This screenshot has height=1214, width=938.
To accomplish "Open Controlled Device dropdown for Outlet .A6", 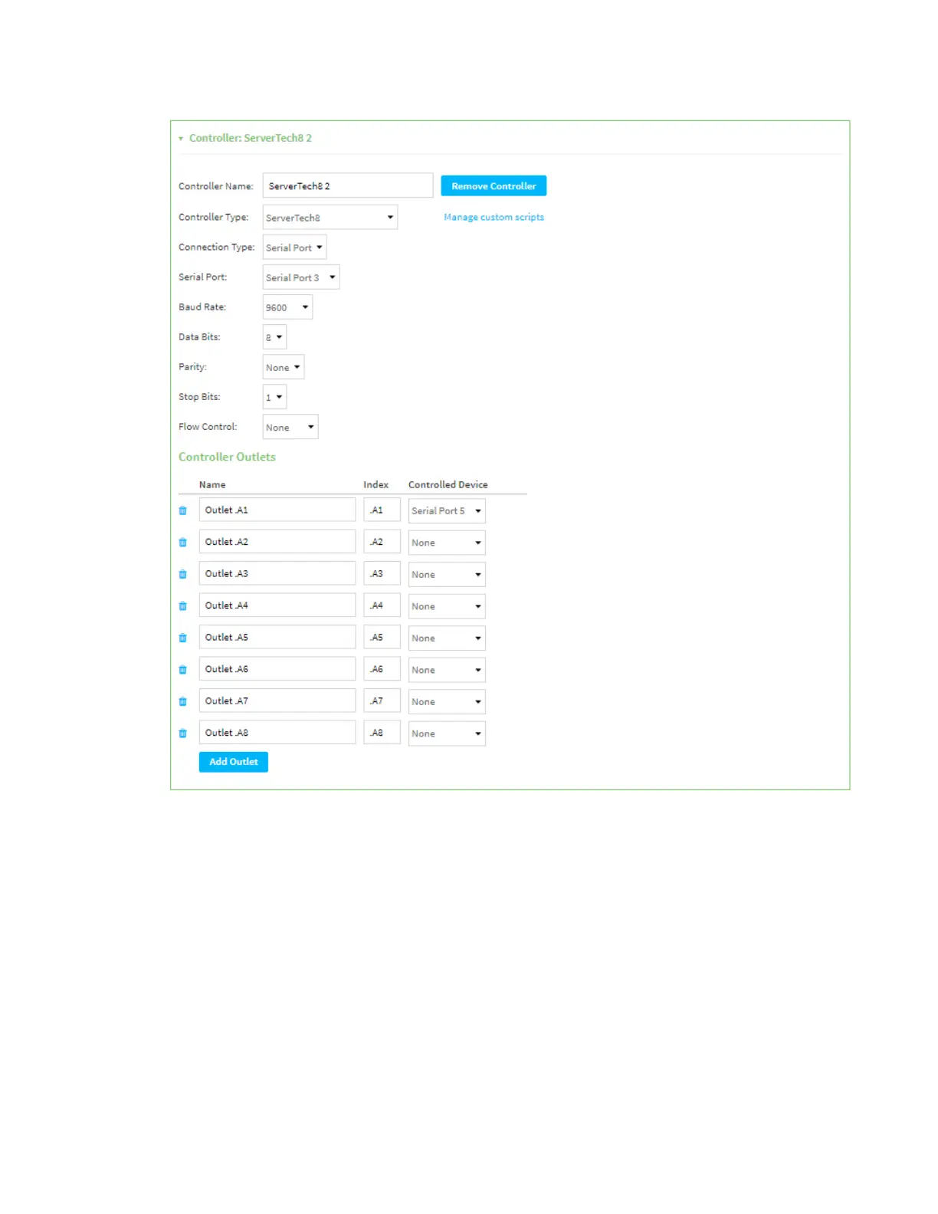I will point(447,670).
